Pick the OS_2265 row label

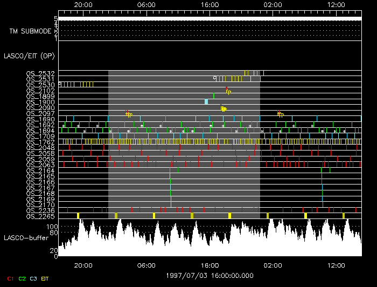[40, 216]
